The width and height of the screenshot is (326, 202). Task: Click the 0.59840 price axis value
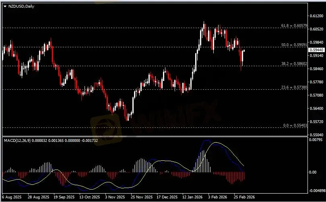(x=316, y=42)
